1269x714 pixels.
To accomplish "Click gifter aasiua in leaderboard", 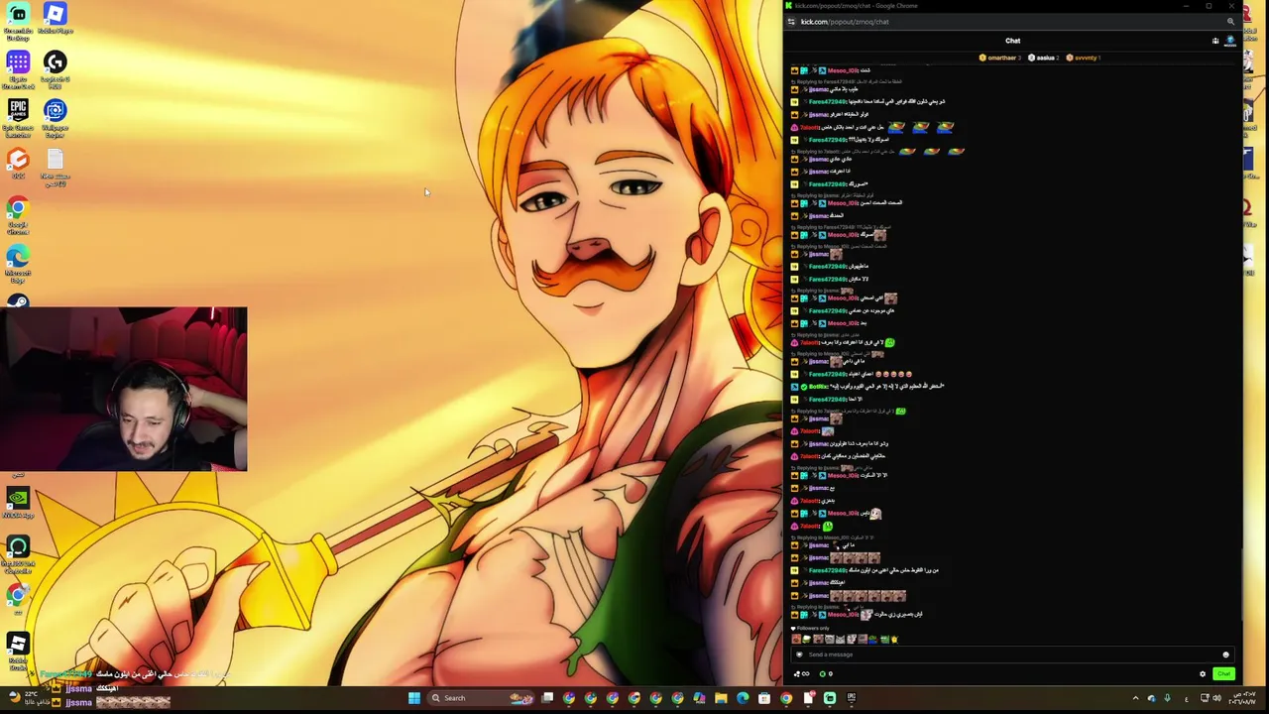I will pyautogui.click(x=1043, y=58).
